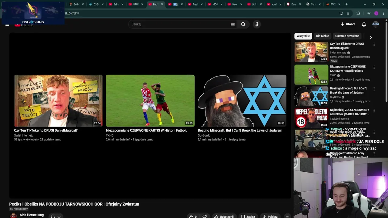Screen dimensions: 388x218
Task: Switch to the Duel browser tab
Action: coord(293,4)
